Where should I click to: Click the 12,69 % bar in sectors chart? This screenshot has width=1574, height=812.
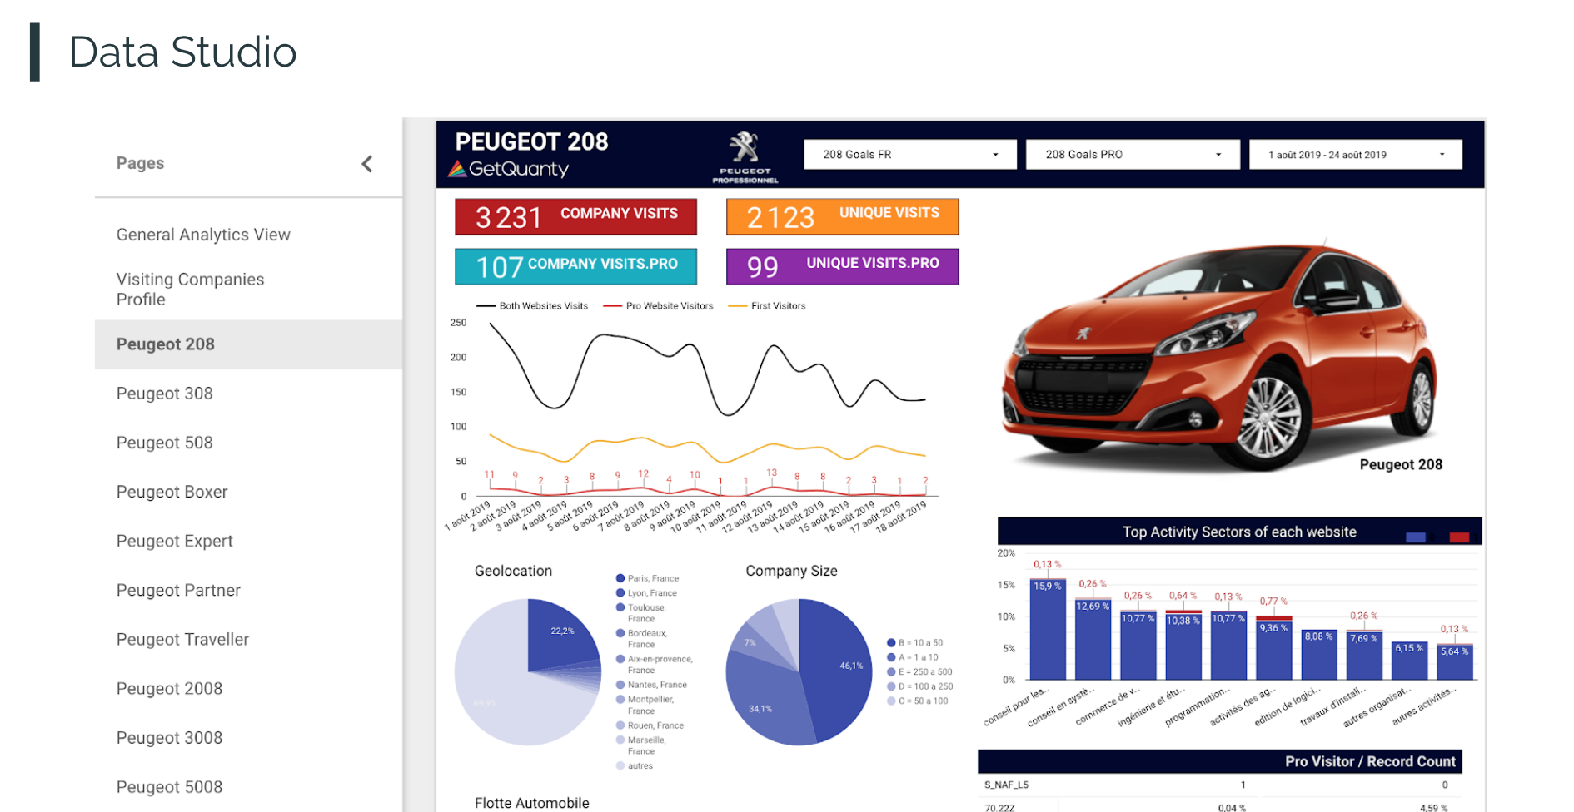click(1093, 640)
